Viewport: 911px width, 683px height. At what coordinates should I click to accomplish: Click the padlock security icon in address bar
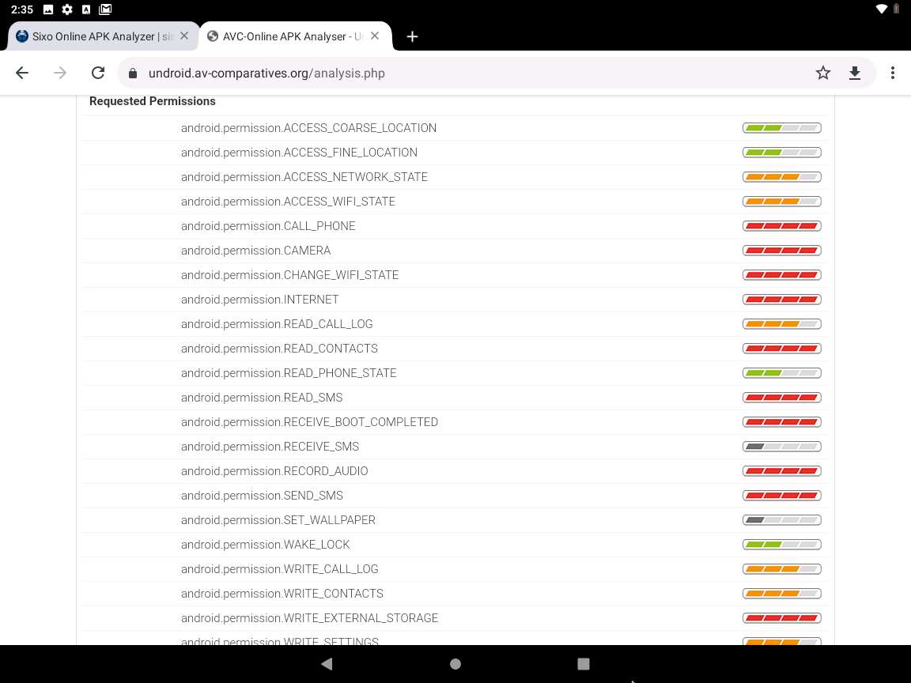(131, 72)
